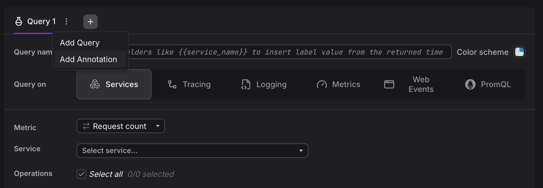Open the Query 1 three-dot options menu

[x=66, y=21]
